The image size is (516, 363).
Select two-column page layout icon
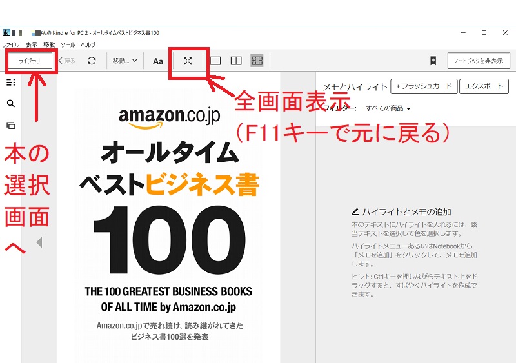(236, 61)
